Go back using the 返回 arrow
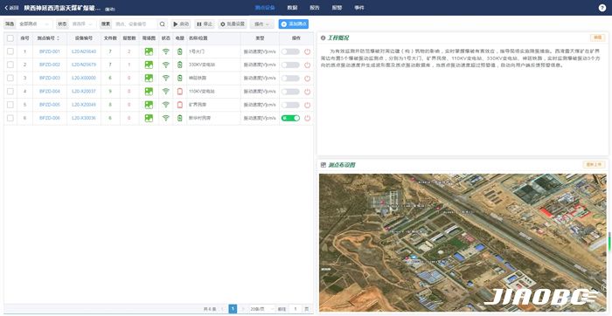The width and height of the screenshot is (612, 316). (11, 8)
